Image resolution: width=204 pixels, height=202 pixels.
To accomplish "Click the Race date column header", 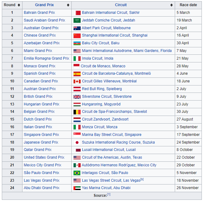I will [x=188, y=5].
